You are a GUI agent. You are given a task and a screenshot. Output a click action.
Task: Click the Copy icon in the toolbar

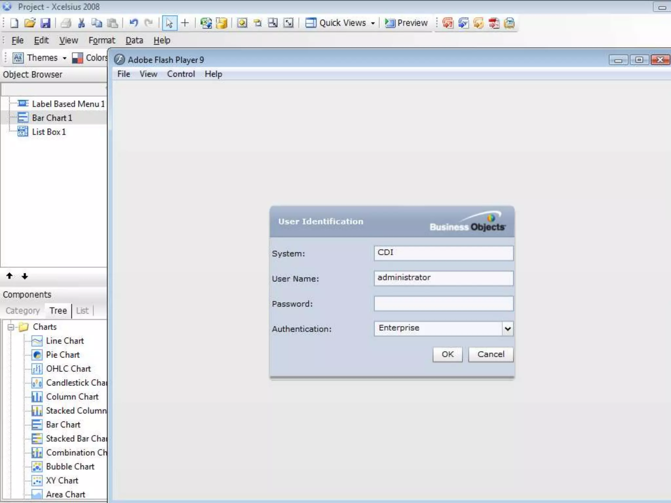pos(97,23)
